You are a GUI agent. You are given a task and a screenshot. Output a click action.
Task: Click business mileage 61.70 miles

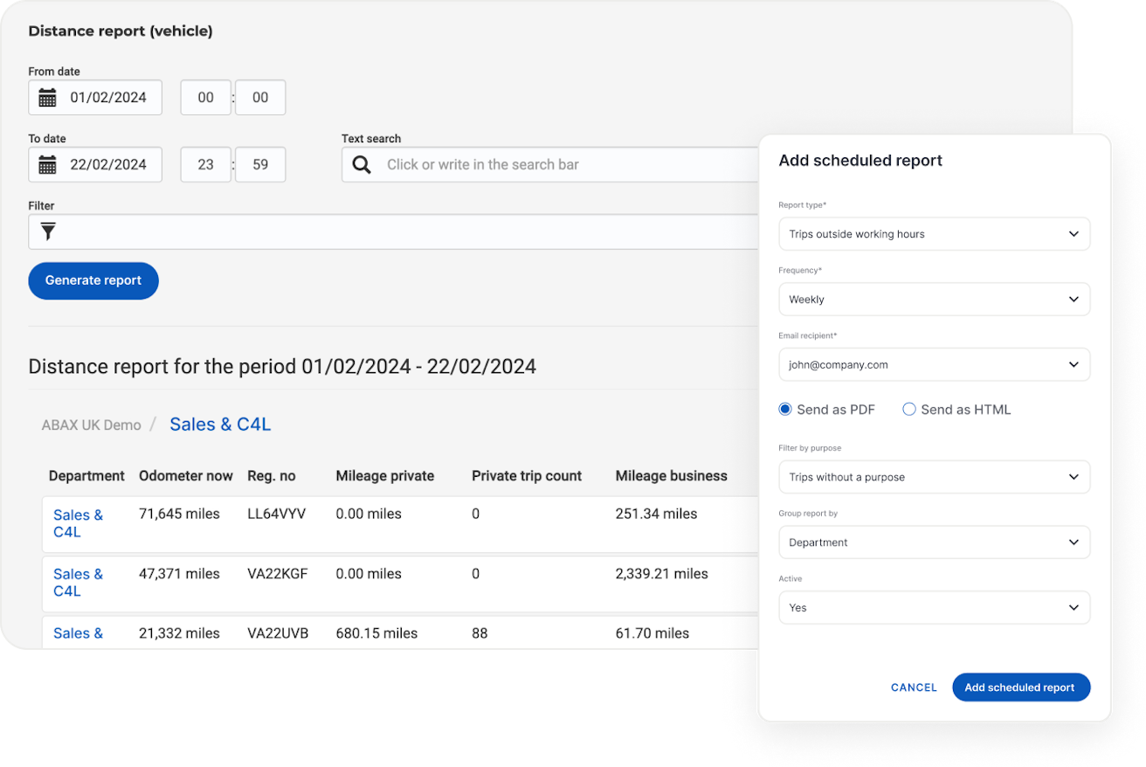[x=652, y=633]
